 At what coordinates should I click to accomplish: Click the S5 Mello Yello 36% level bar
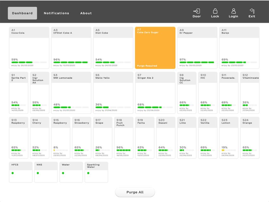pyautogui.click(x=113, y=107)
